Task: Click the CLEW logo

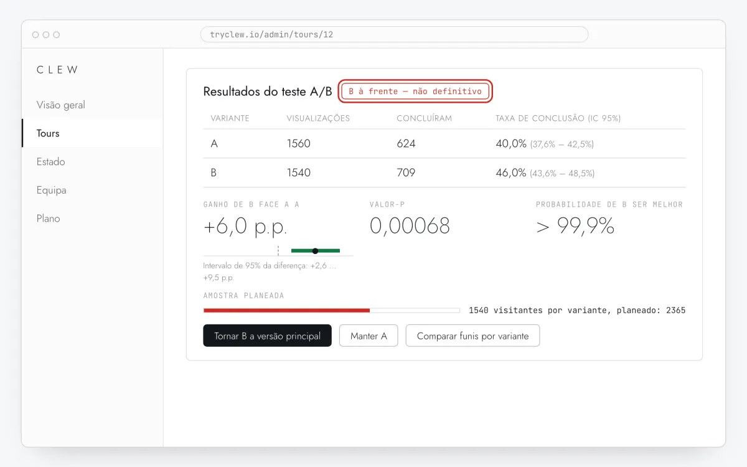Action: (58, 70)
